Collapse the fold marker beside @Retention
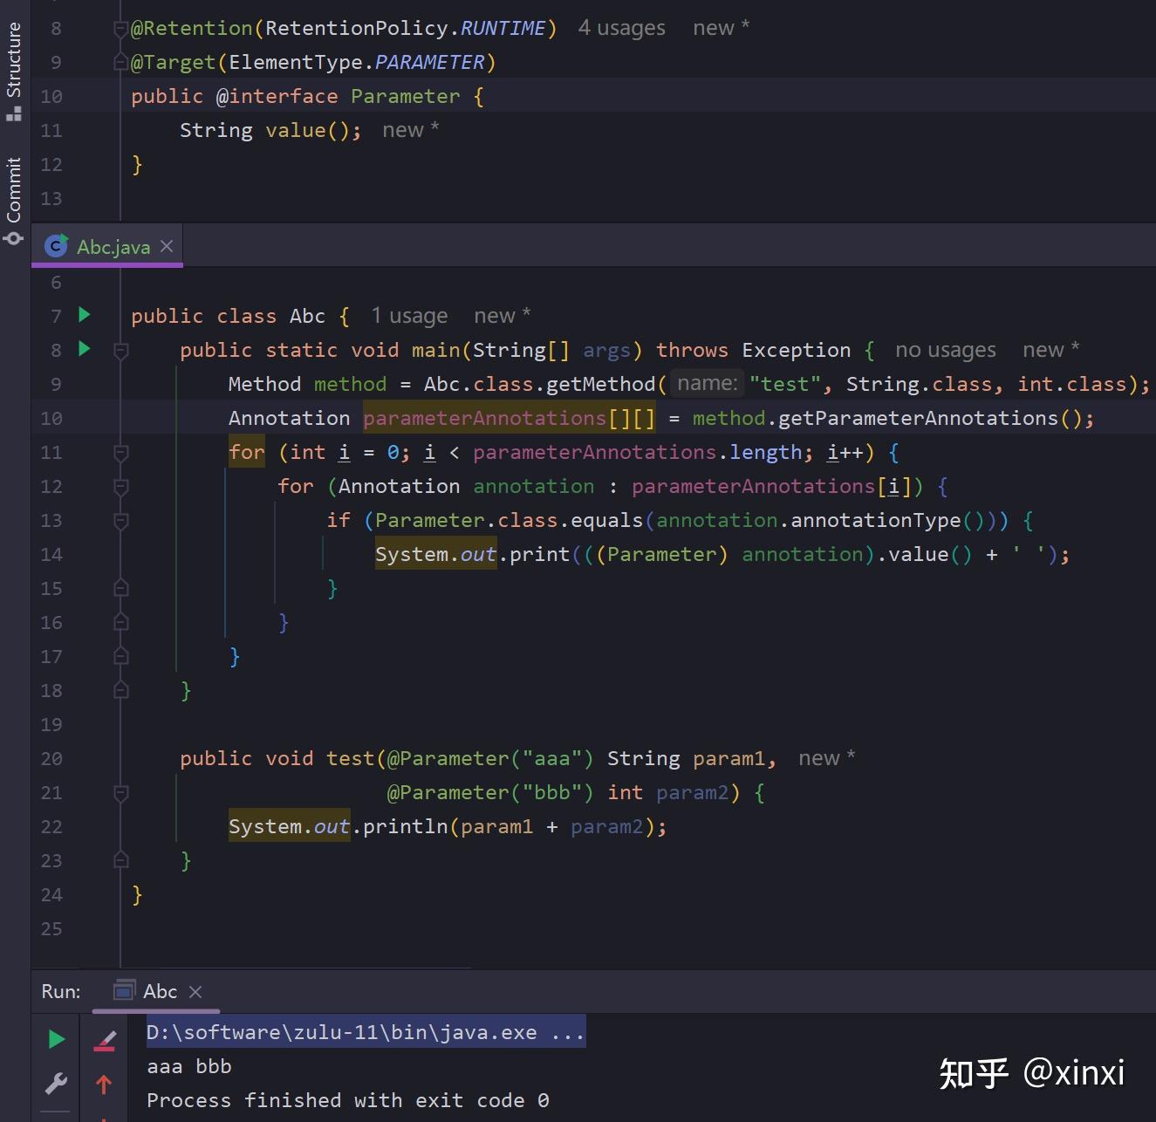 [x=121, y=29]
